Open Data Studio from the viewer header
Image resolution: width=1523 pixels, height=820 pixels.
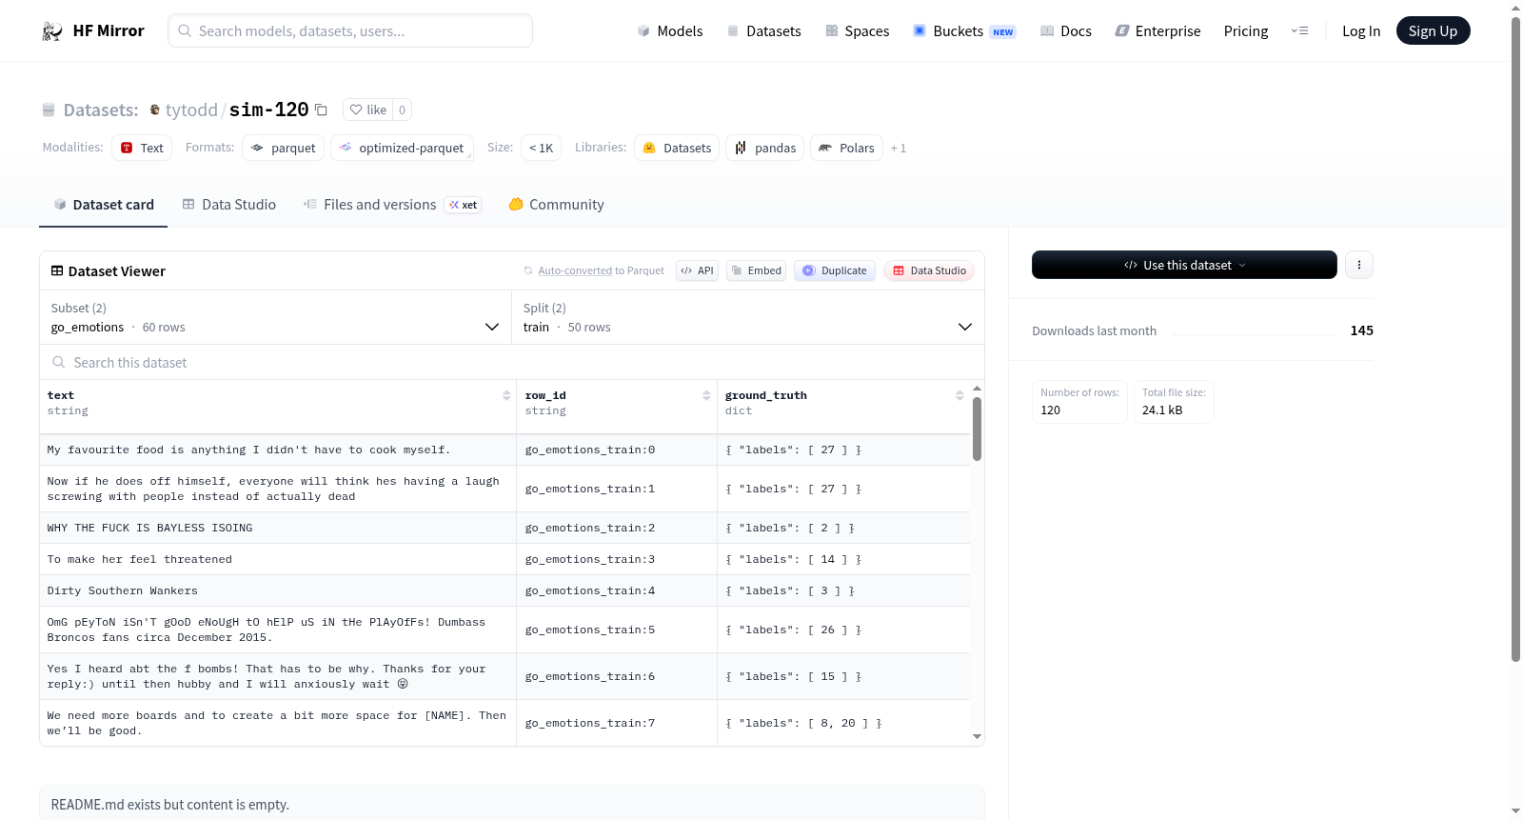(929, 270)
